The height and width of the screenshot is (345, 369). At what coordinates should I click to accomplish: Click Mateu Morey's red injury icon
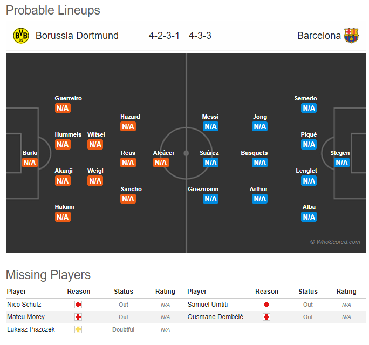tap(78, 317)
